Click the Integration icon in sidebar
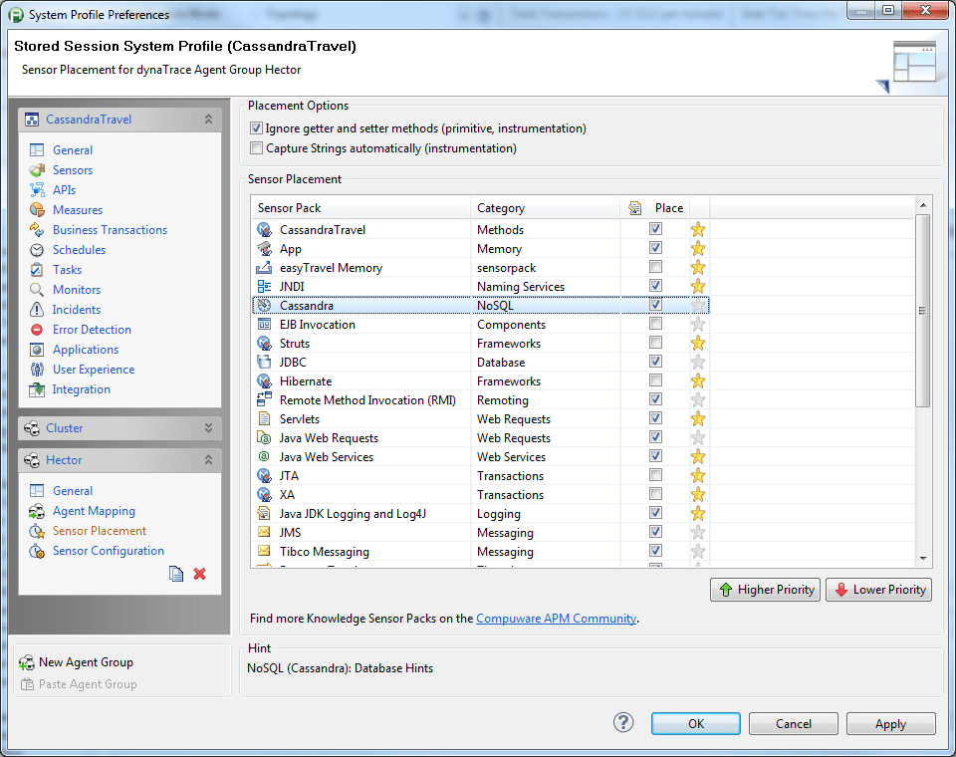The image size is (956, 757). [x=37, y=389]
